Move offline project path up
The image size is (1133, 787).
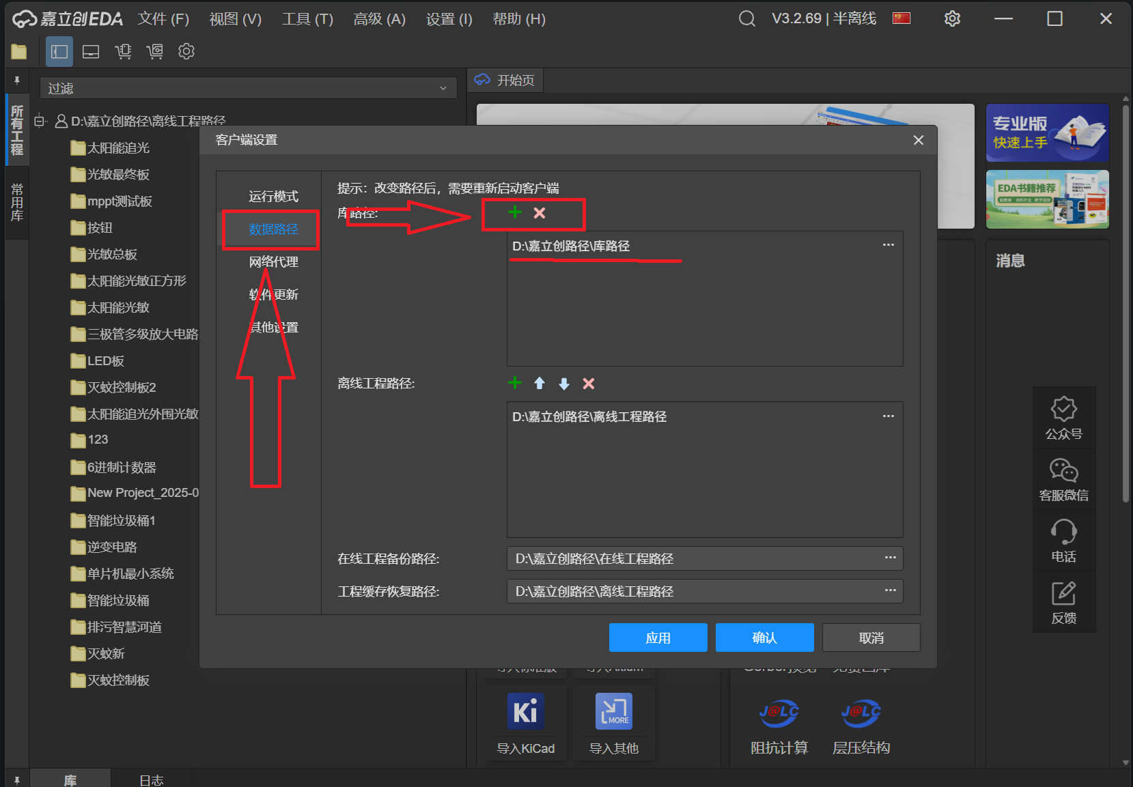540,384
